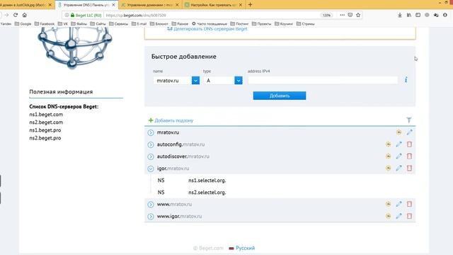The width and height of the screenshot is (453, 255).
Task: Close the 'Управление DNS' tab
Action: pyautogui.click(x=113, y=5)
